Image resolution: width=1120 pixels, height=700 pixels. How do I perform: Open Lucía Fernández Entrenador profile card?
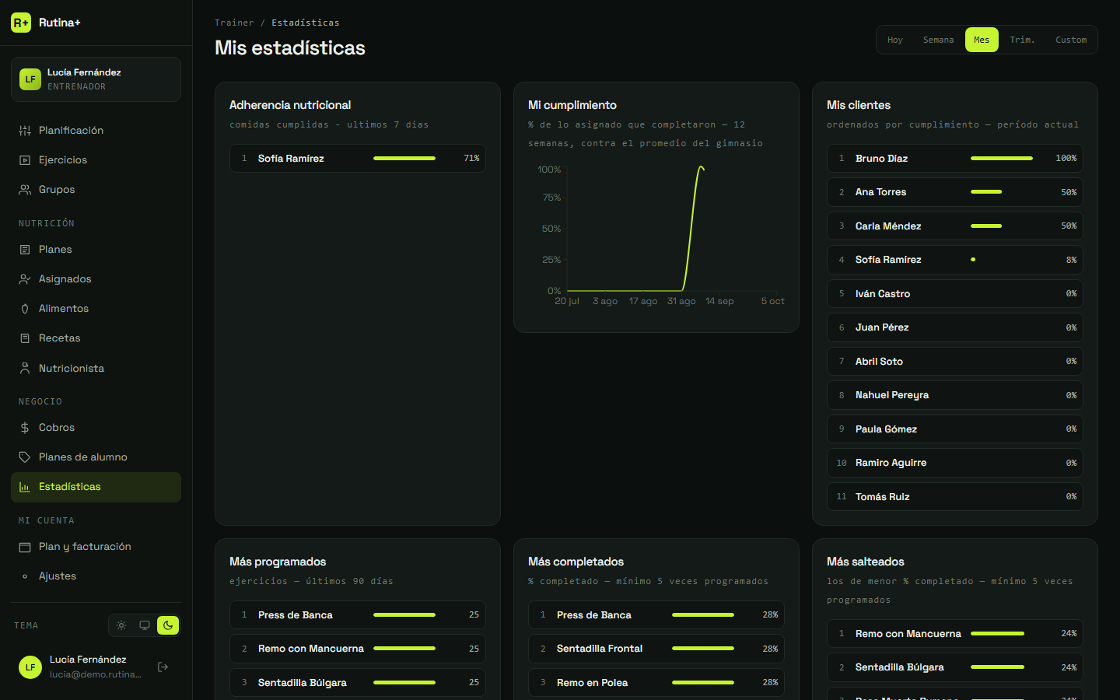(x=96, y=79)
